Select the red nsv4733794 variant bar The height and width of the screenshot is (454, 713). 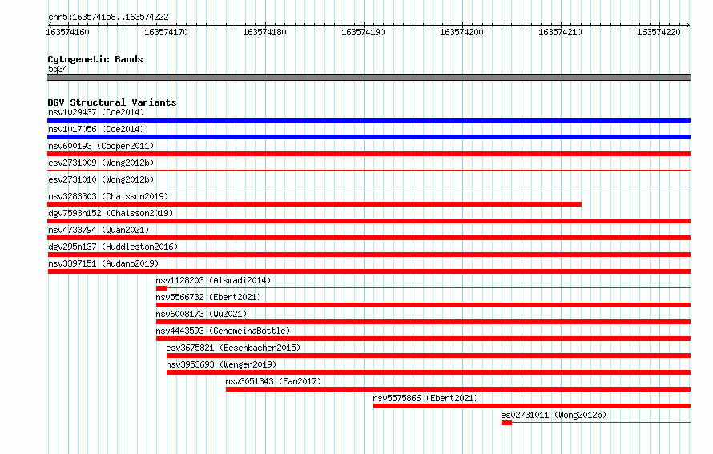click(369, 238)
